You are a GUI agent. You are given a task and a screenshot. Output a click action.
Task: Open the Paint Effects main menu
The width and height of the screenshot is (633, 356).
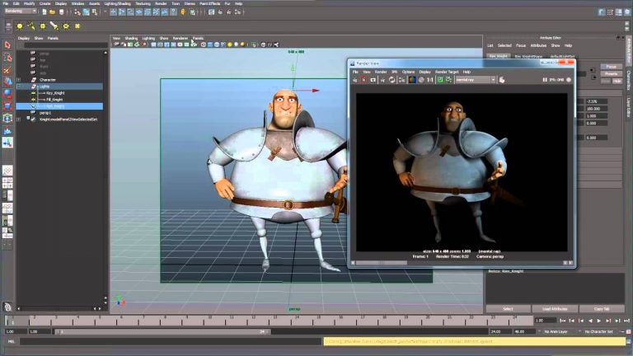coord(210,3)
